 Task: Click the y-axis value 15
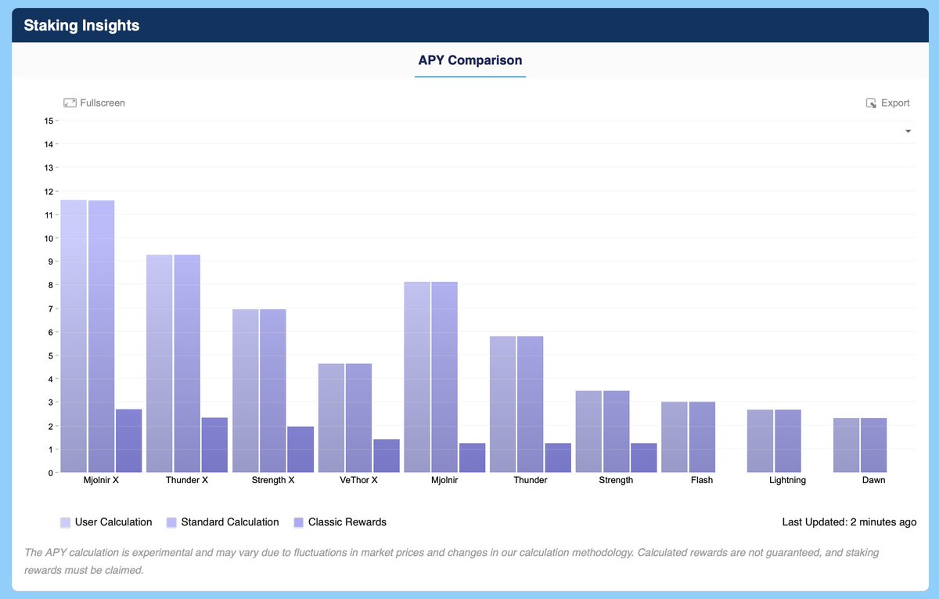[x=49, y=121]
